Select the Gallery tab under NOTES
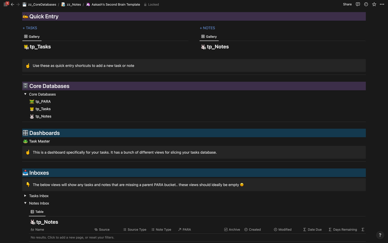The width and height of the screenshot is (388, 243). 209,37
